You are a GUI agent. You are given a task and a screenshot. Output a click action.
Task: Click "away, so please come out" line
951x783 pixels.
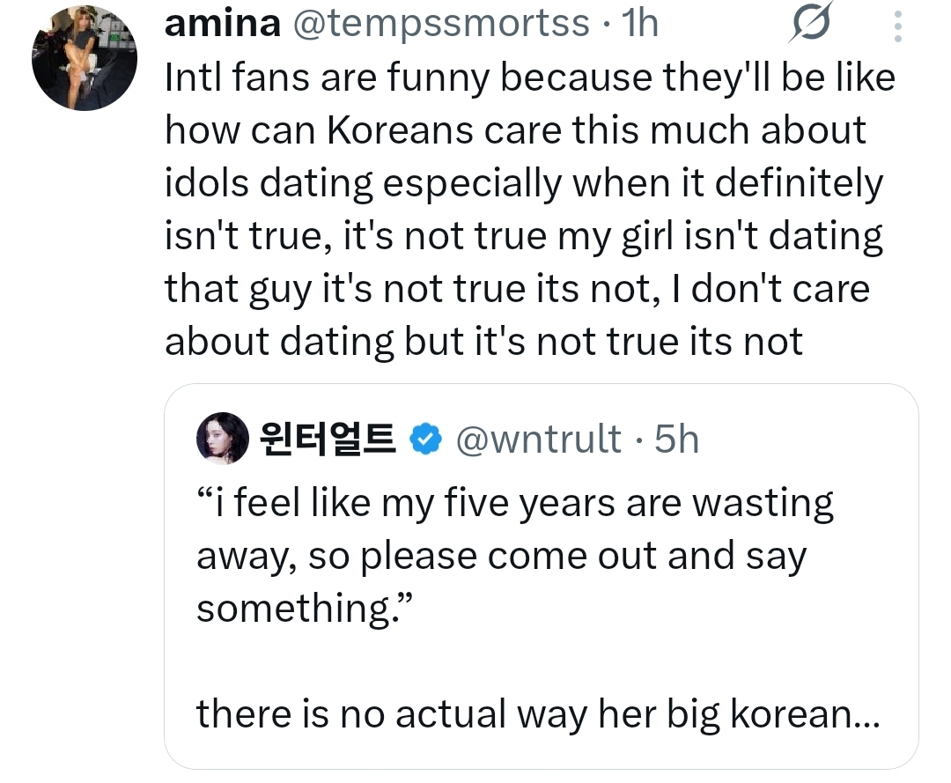[x=502, y=556]
